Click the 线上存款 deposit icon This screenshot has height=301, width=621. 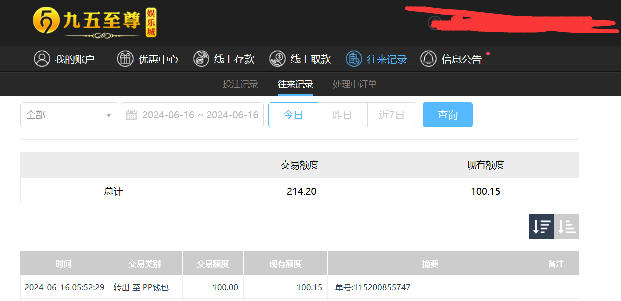202,59
